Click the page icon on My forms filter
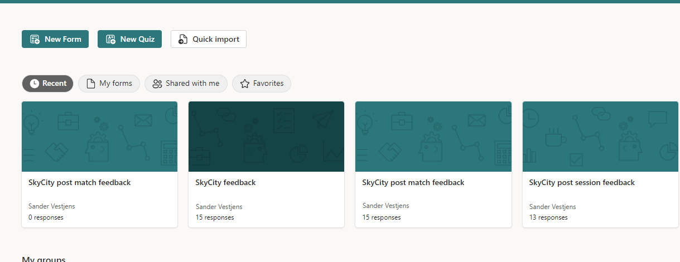This screenshot has height=262, width=680. click(x=90, y=84)
